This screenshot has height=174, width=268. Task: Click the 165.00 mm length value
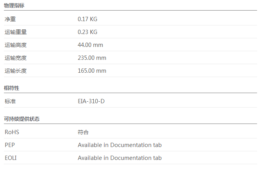pos(92,71)
